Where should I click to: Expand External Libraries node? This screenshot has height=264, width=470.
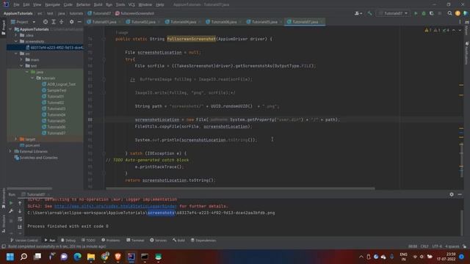coord(10,152)
